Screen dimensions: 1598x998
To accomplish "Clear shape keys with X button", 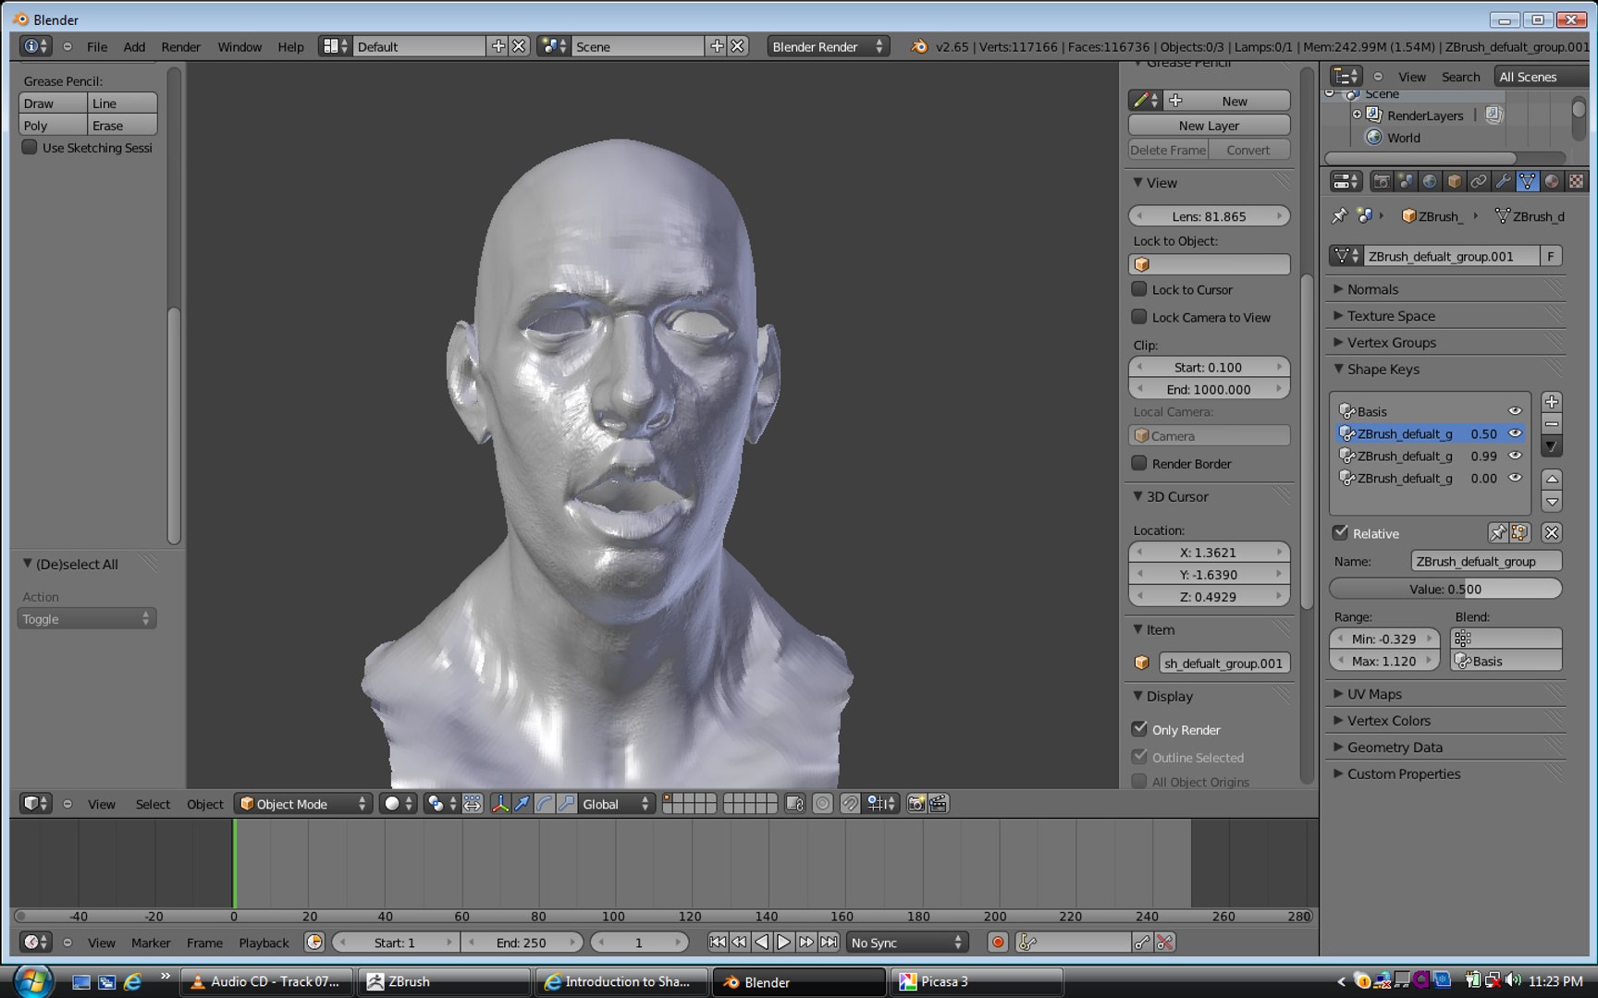I will tap(1552, 533).
